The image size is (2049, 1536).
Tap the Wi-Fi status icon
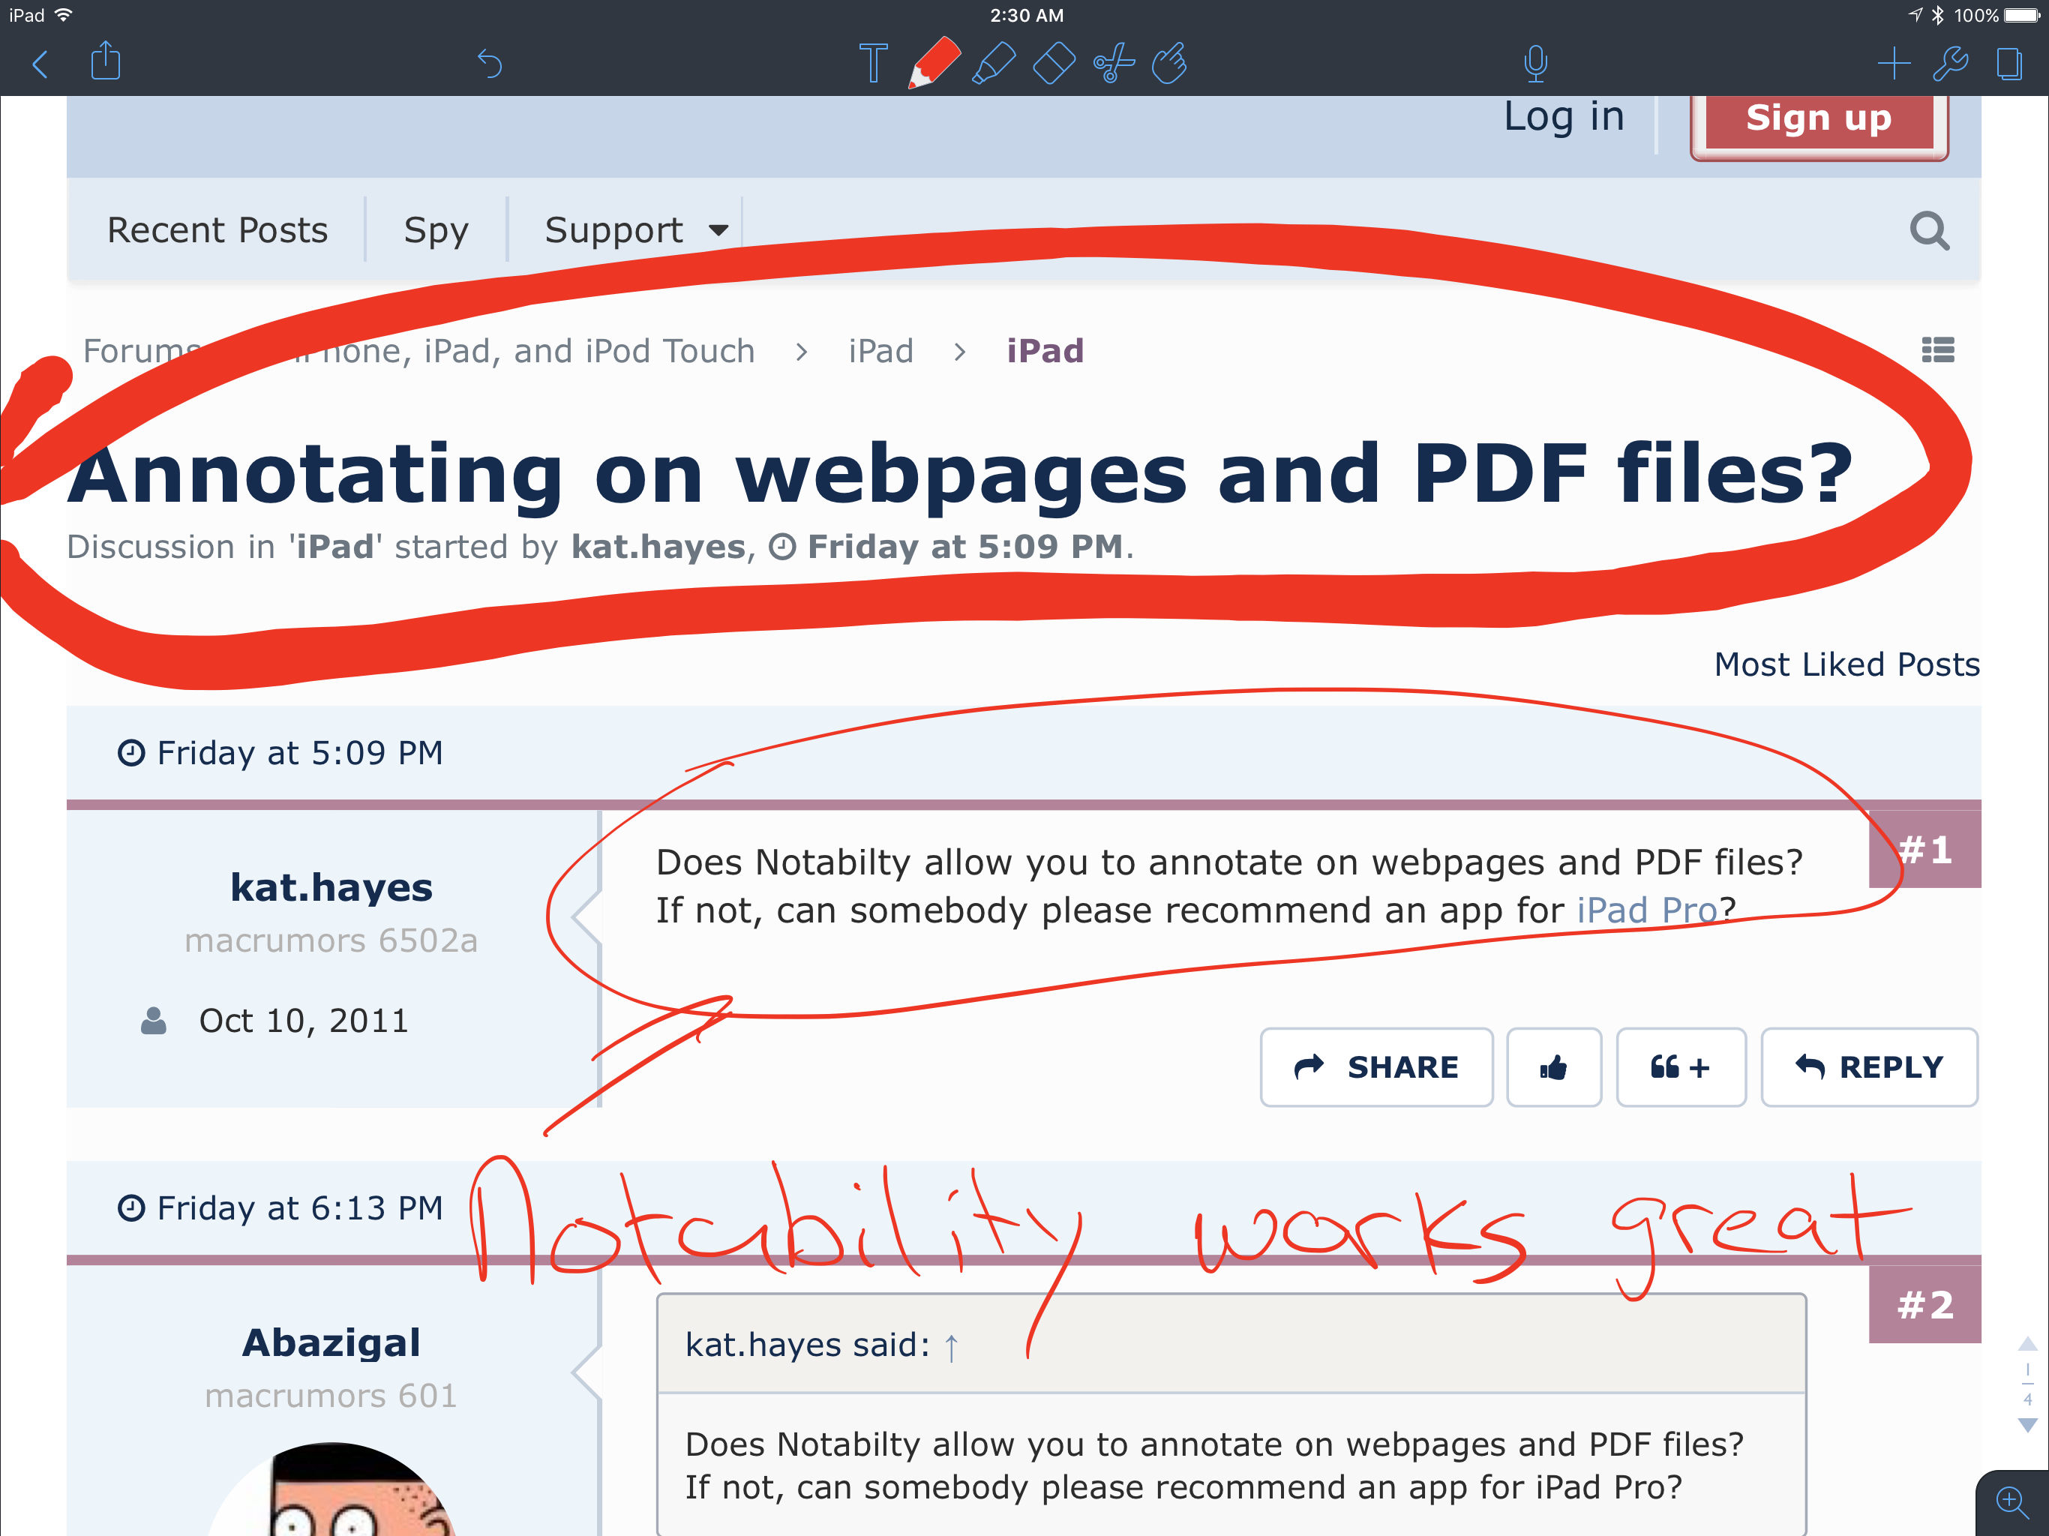pyautogui.click(x=63, y=15)
